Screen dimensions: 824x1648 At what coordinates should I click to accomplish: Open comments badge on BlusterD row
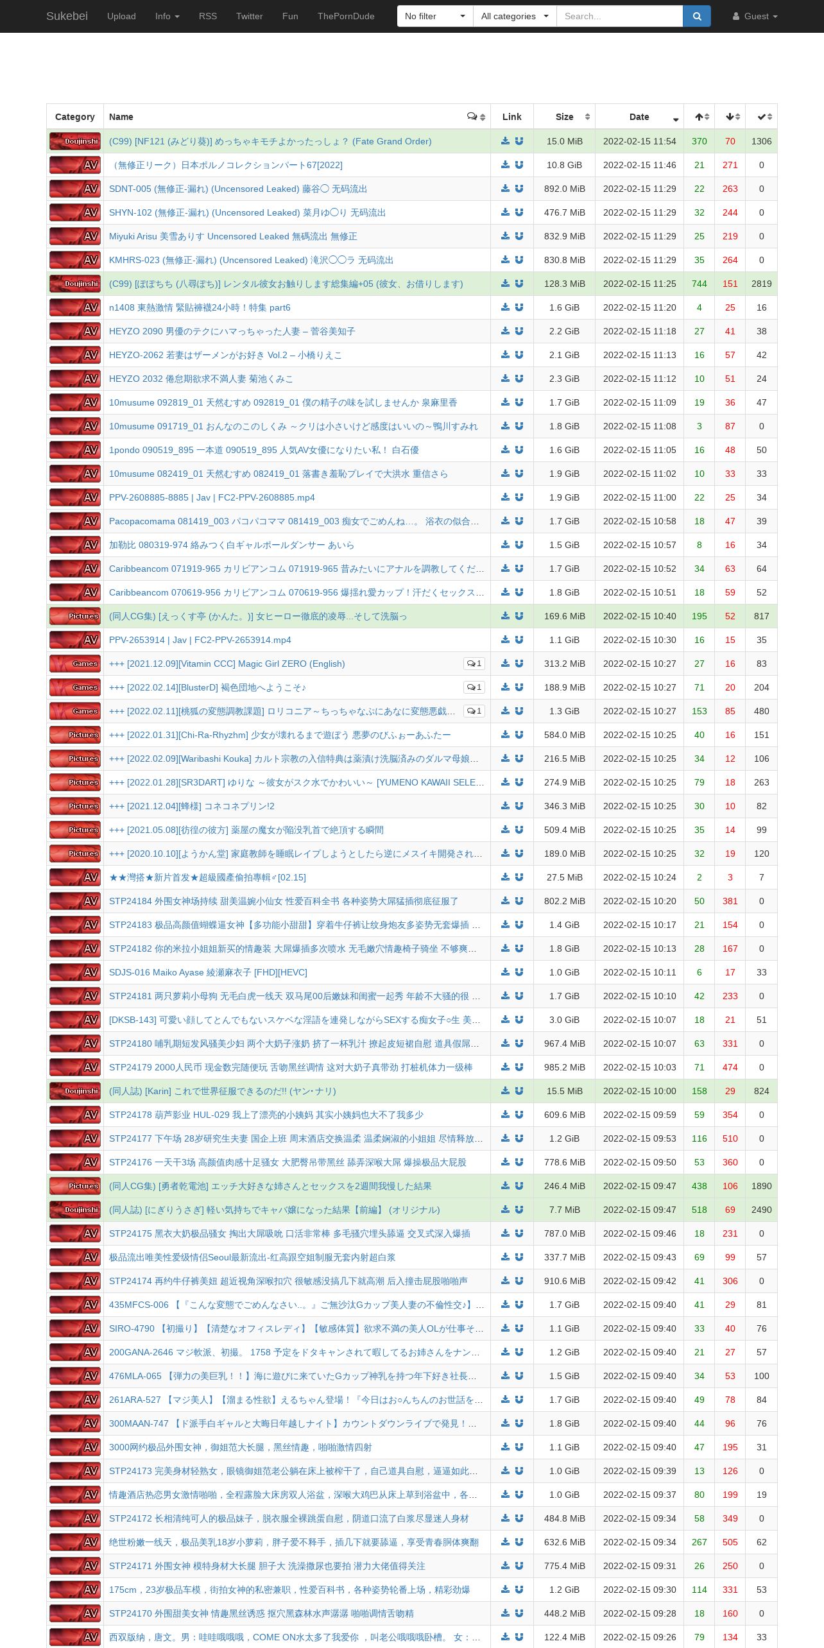click(474, 687)
